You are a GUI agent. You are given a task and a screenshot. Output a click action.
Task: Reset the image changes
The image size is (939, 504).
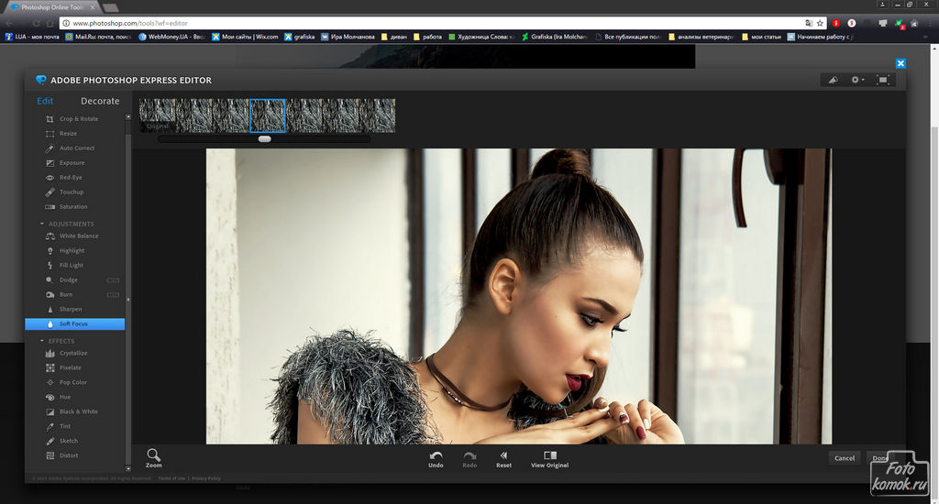(503, 458)
